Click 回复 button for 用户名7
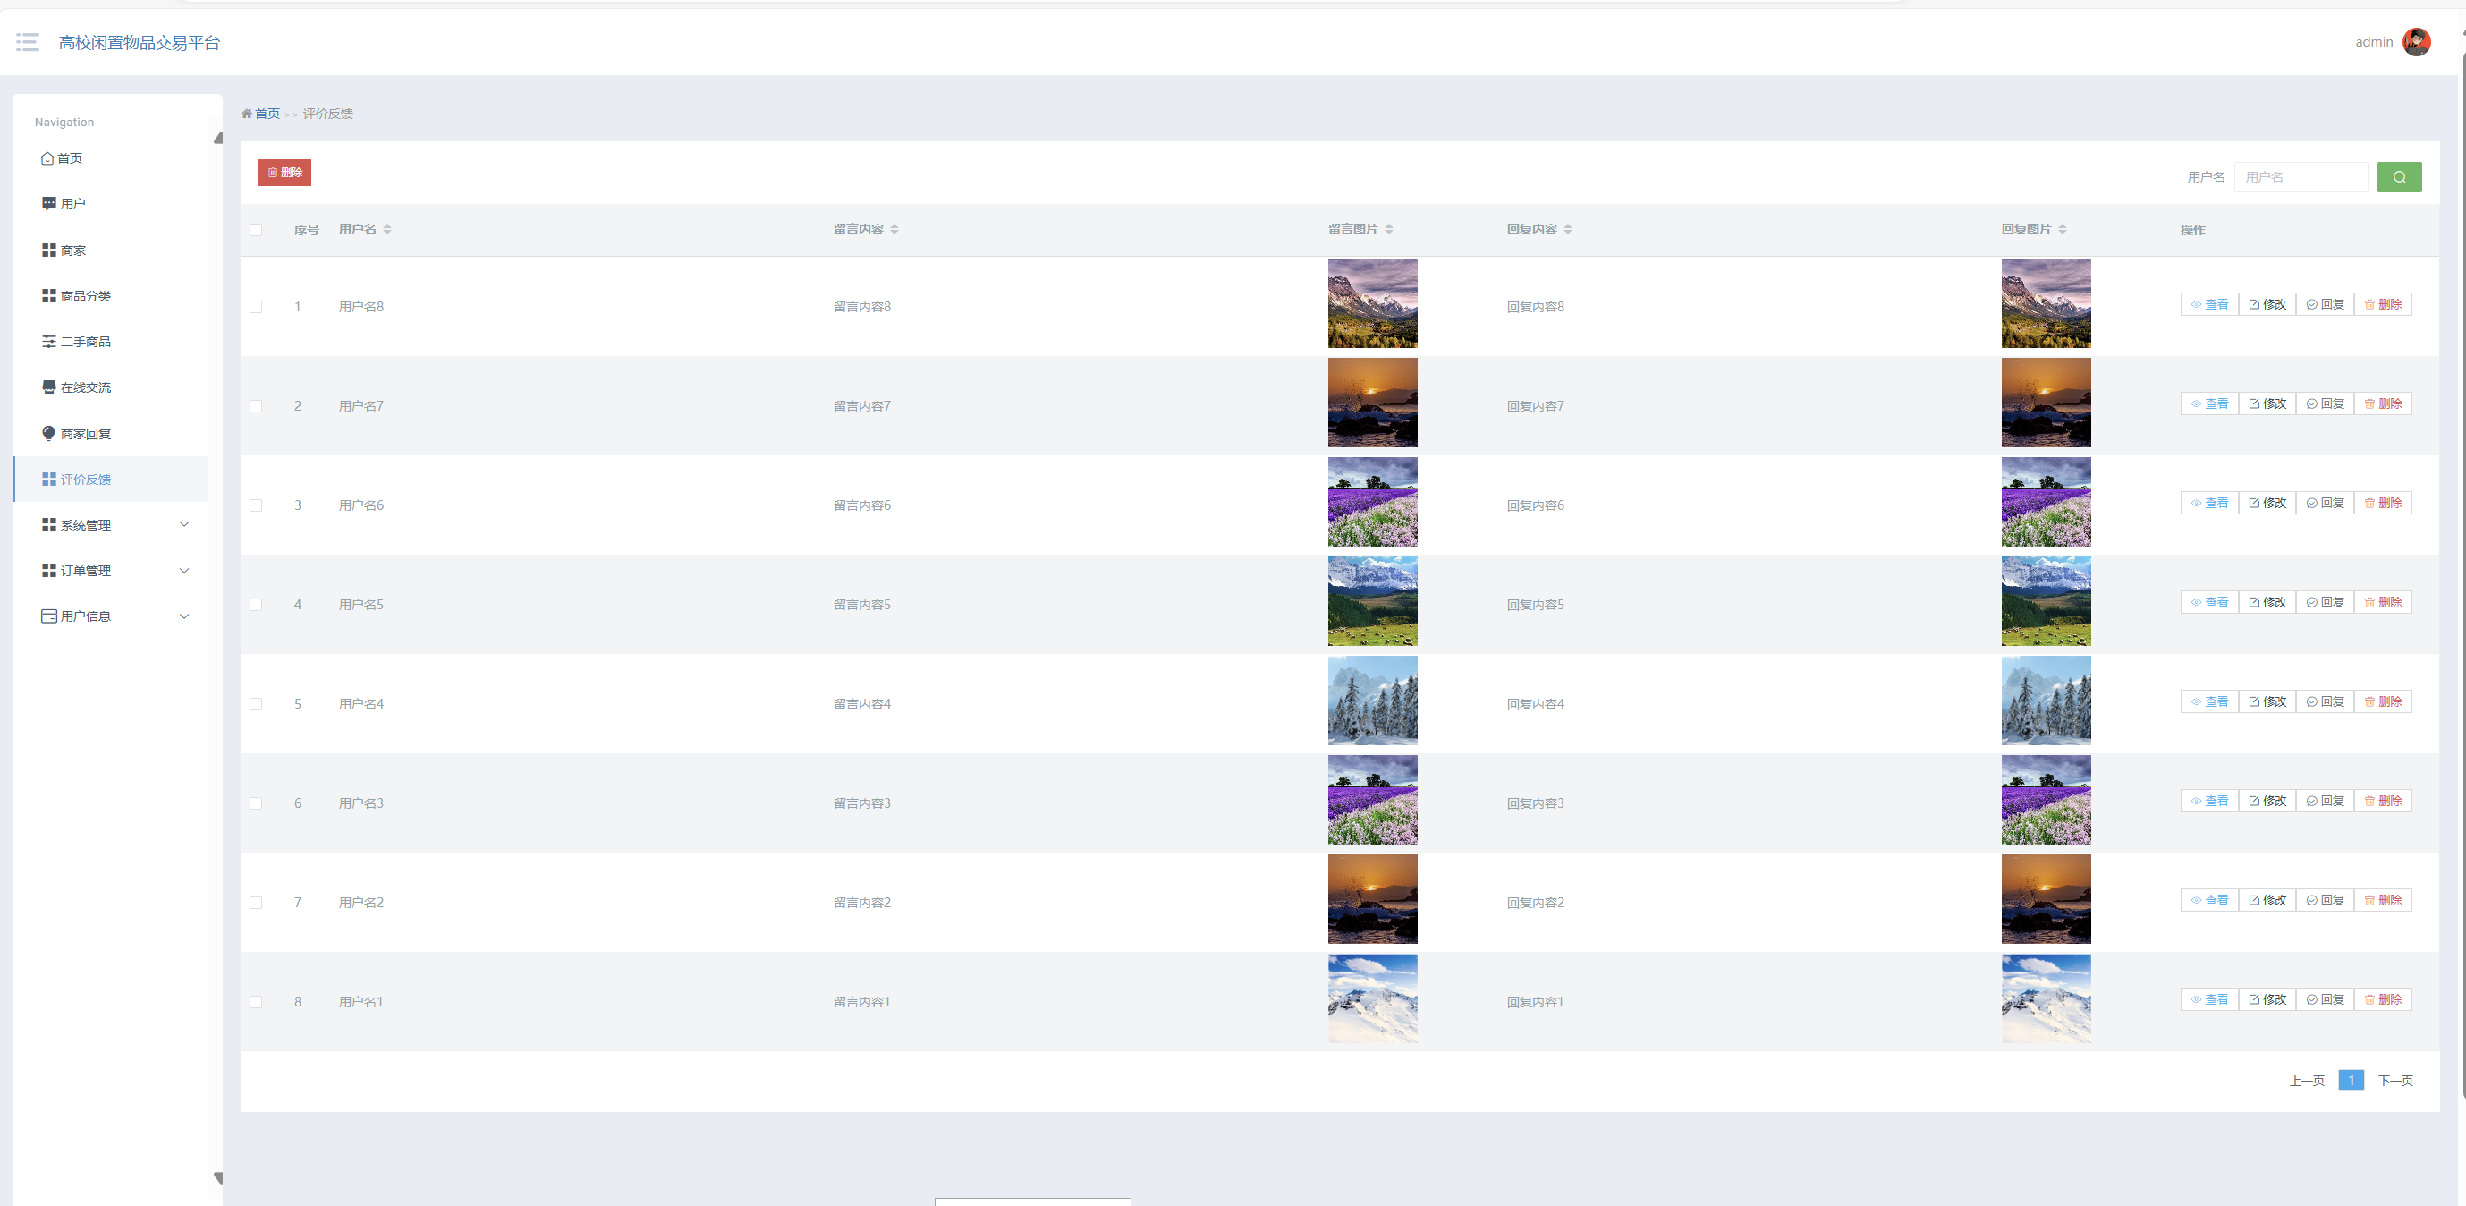 2325,403
